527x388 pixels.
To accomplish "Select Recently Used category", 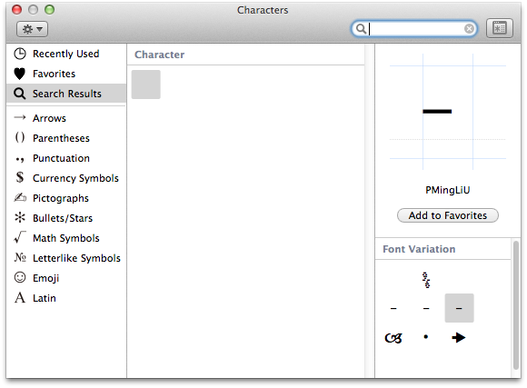I will click(66, 54).
